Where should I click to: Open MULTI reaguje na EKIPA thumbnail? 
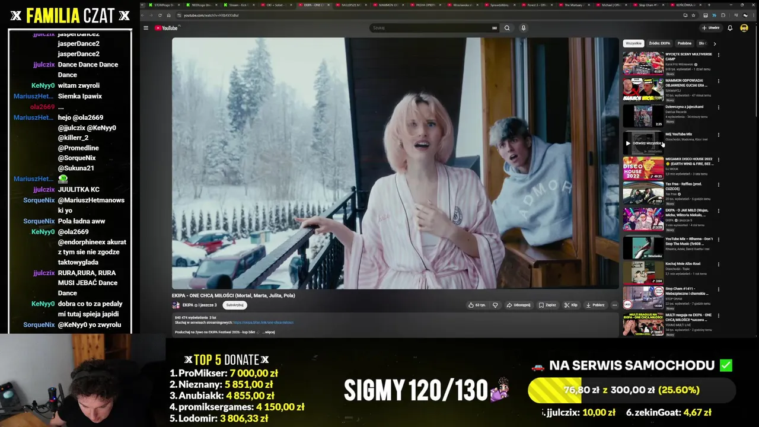[x=643, y=324]
